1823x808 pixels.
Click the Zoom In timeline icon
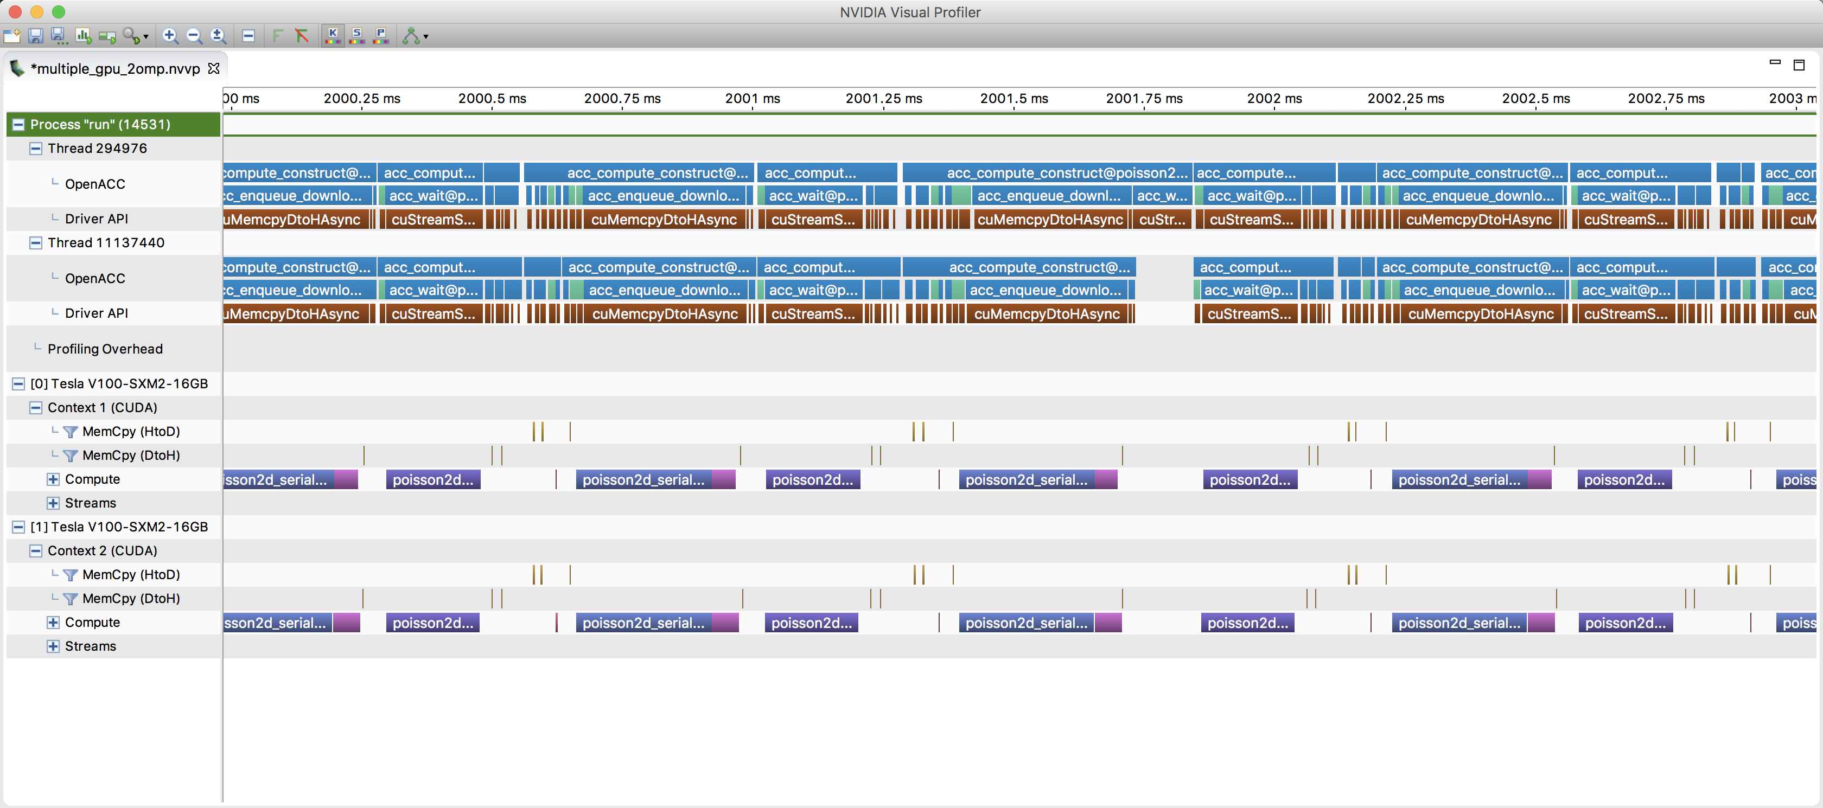(x=170, y=35)
